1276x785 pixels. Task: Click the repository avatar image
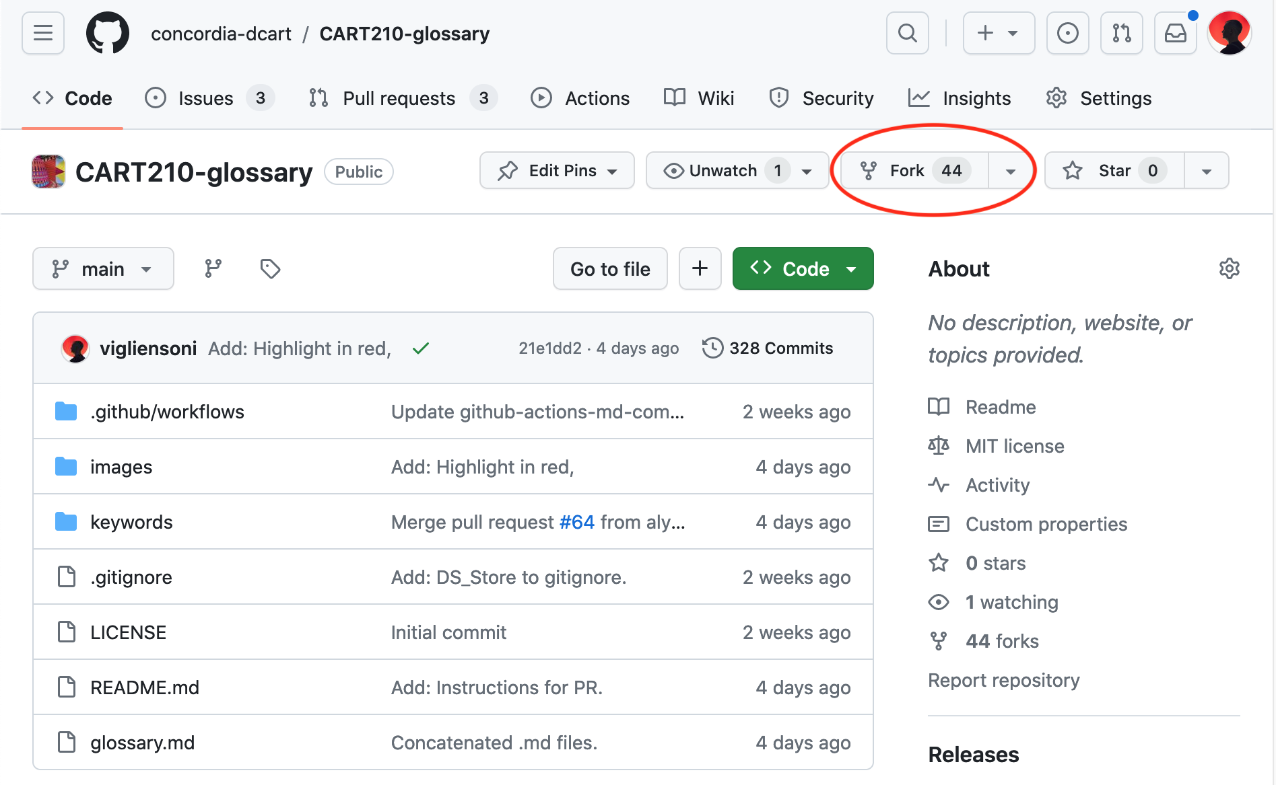click(48, 172)
